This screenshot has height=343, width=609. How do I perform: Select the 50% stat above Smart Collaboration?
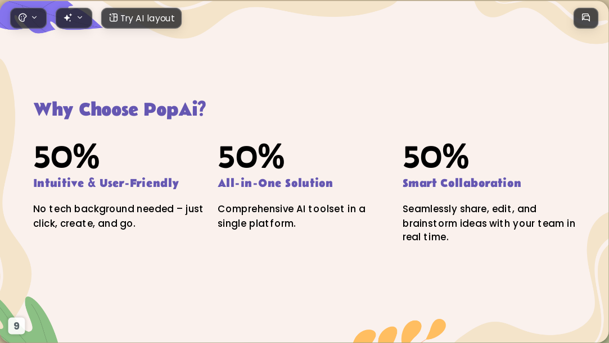coord(436,157)
